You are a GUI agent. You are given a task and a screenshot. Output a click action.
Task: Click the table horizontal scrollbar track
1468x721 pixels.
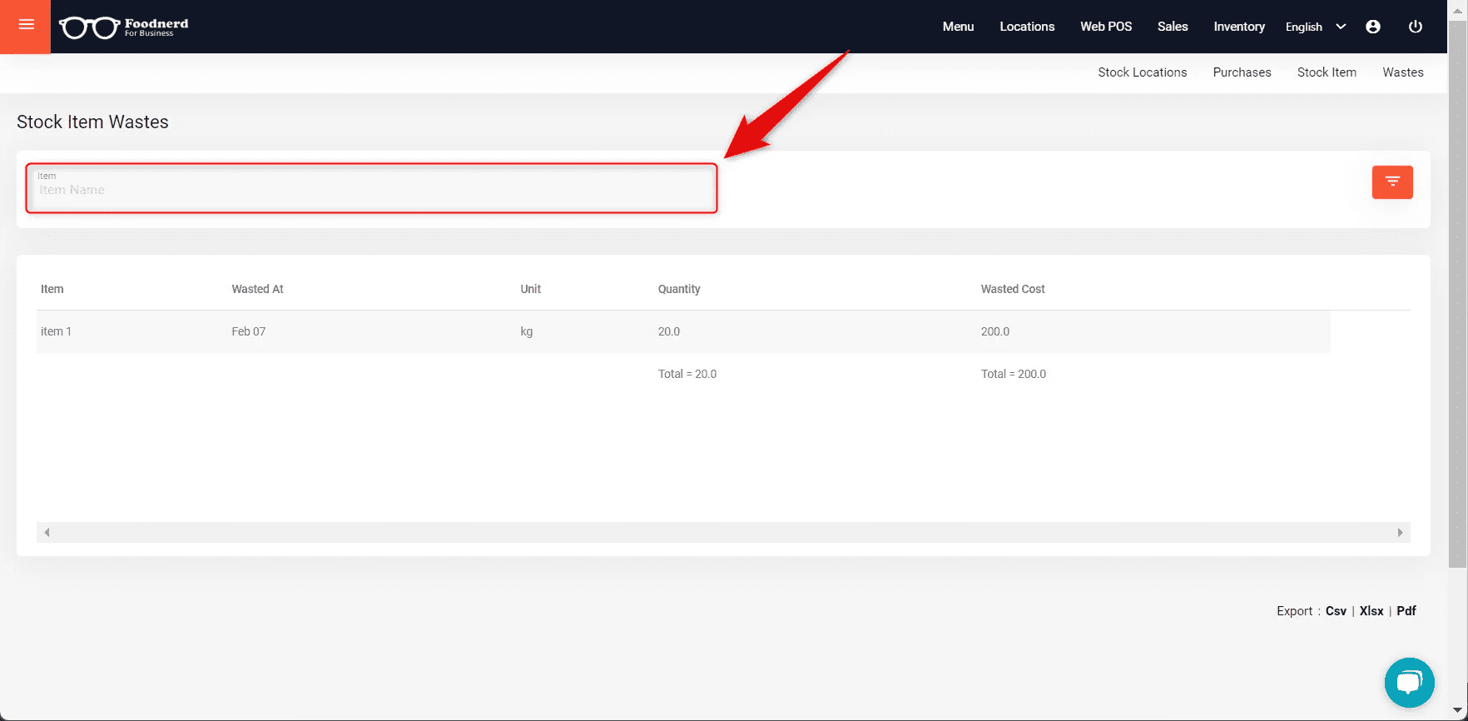(723, 532)
